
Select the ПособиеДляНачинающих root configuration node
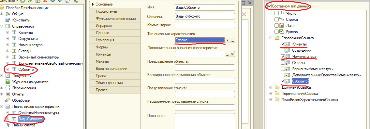tap(28, 8)
